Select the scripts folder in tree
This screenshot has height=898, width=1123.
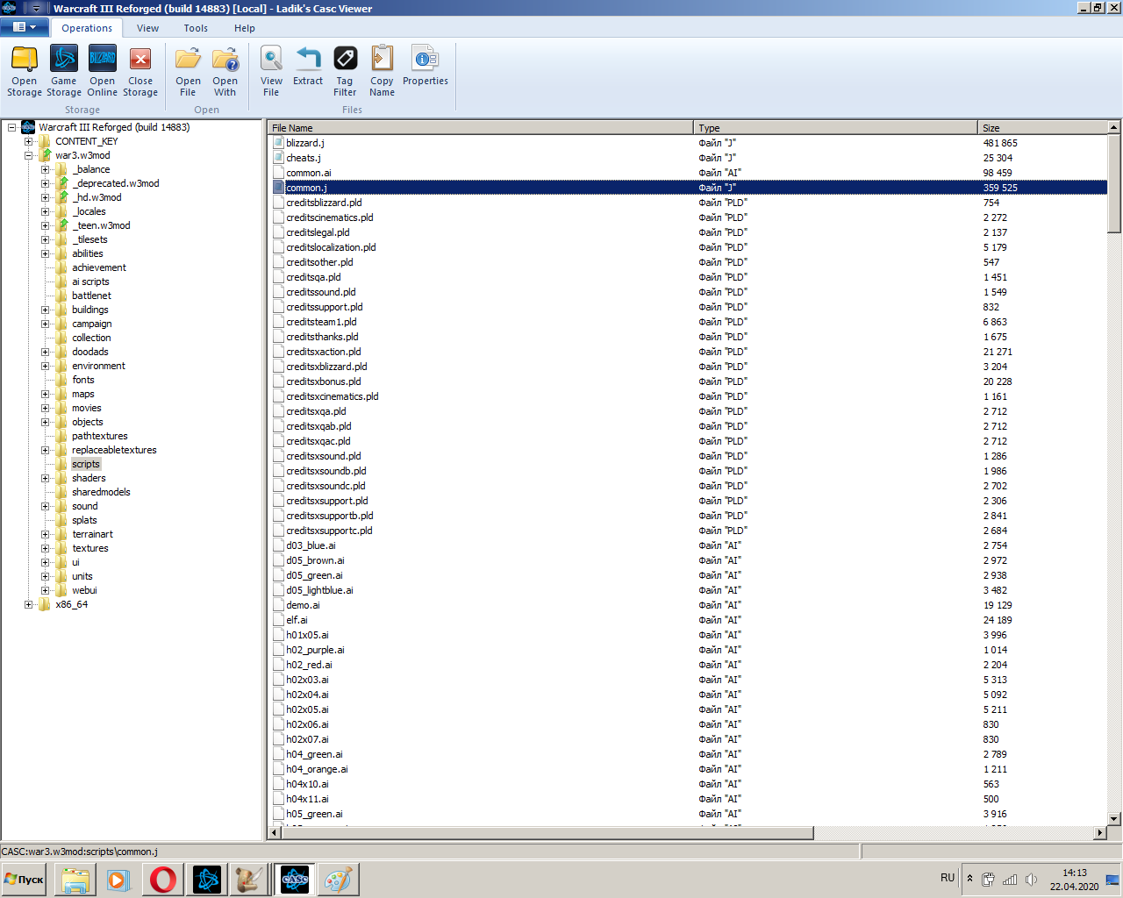[86, 464]
